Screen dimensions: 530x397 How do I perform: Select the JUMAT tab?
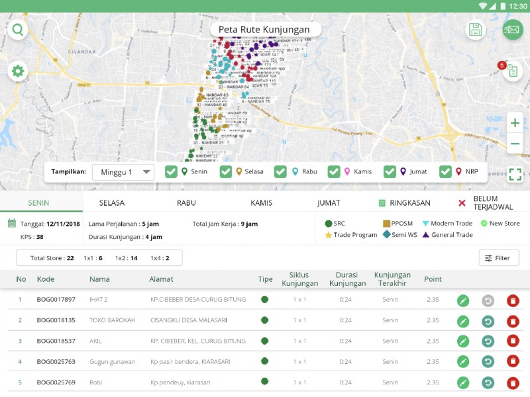tap(329, 203)
